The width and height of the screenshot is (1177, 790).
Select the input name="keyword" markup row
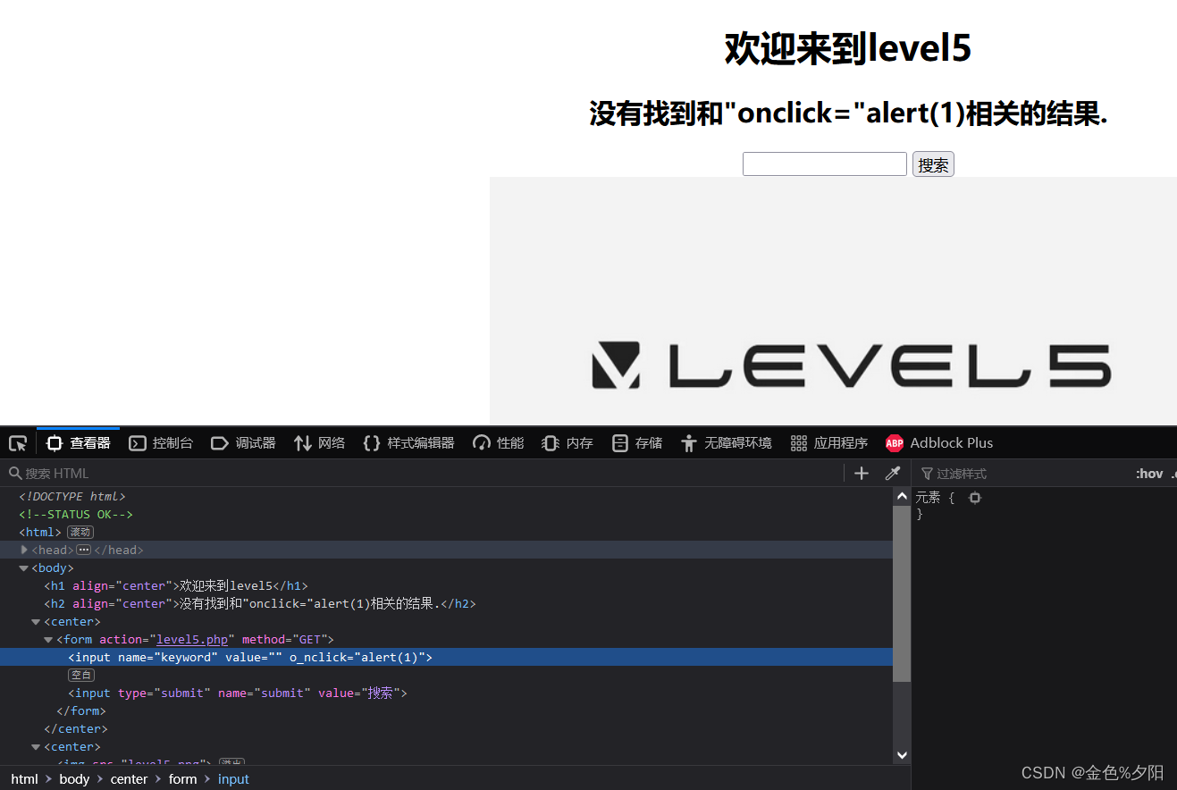click(446, 657)
